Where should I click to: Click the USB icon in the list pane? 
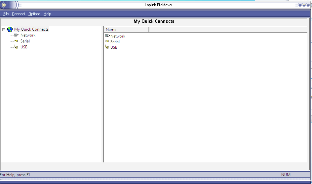(x=107, y=47)
